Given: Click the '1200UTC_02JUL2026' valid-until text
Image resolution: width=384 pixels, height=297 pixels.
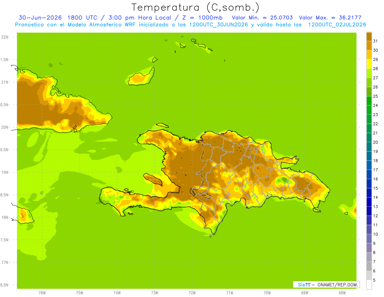Looking at the screenshot, I should coord(337,25).
